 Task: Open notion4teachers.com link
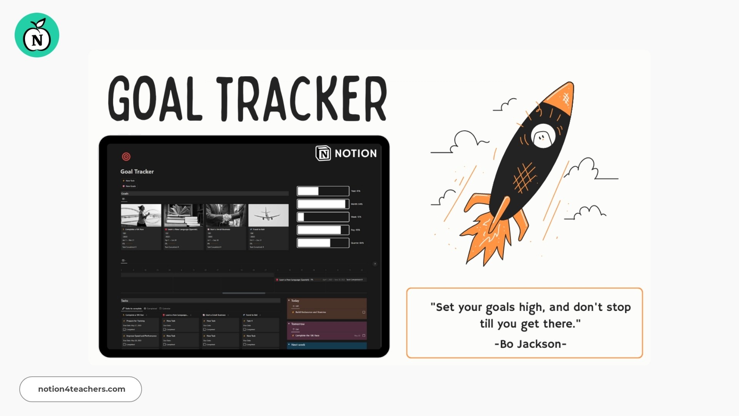click(81, 389)
